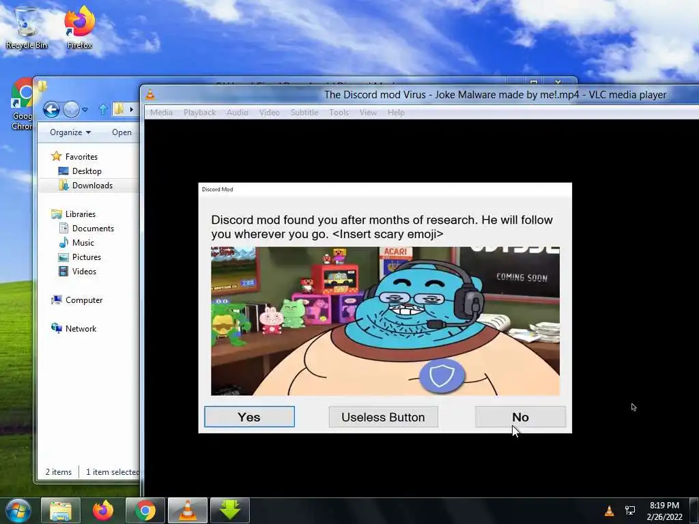This screenshot has height=524, width=699.
Task: Select Desktop under Favorites
Action: (87, 171)
